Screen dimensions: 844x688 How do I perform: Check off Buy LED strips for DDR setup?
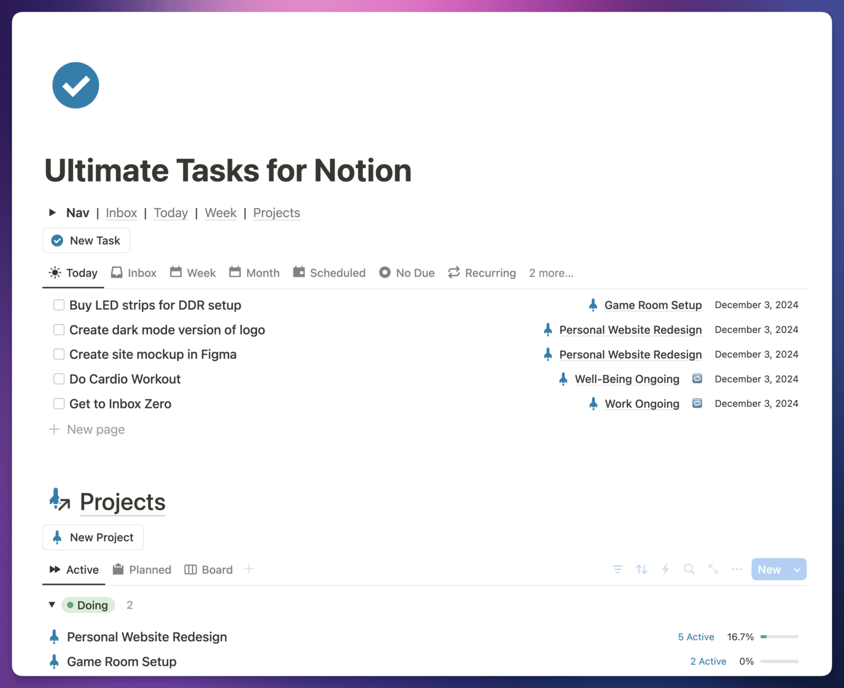point(59,305)
